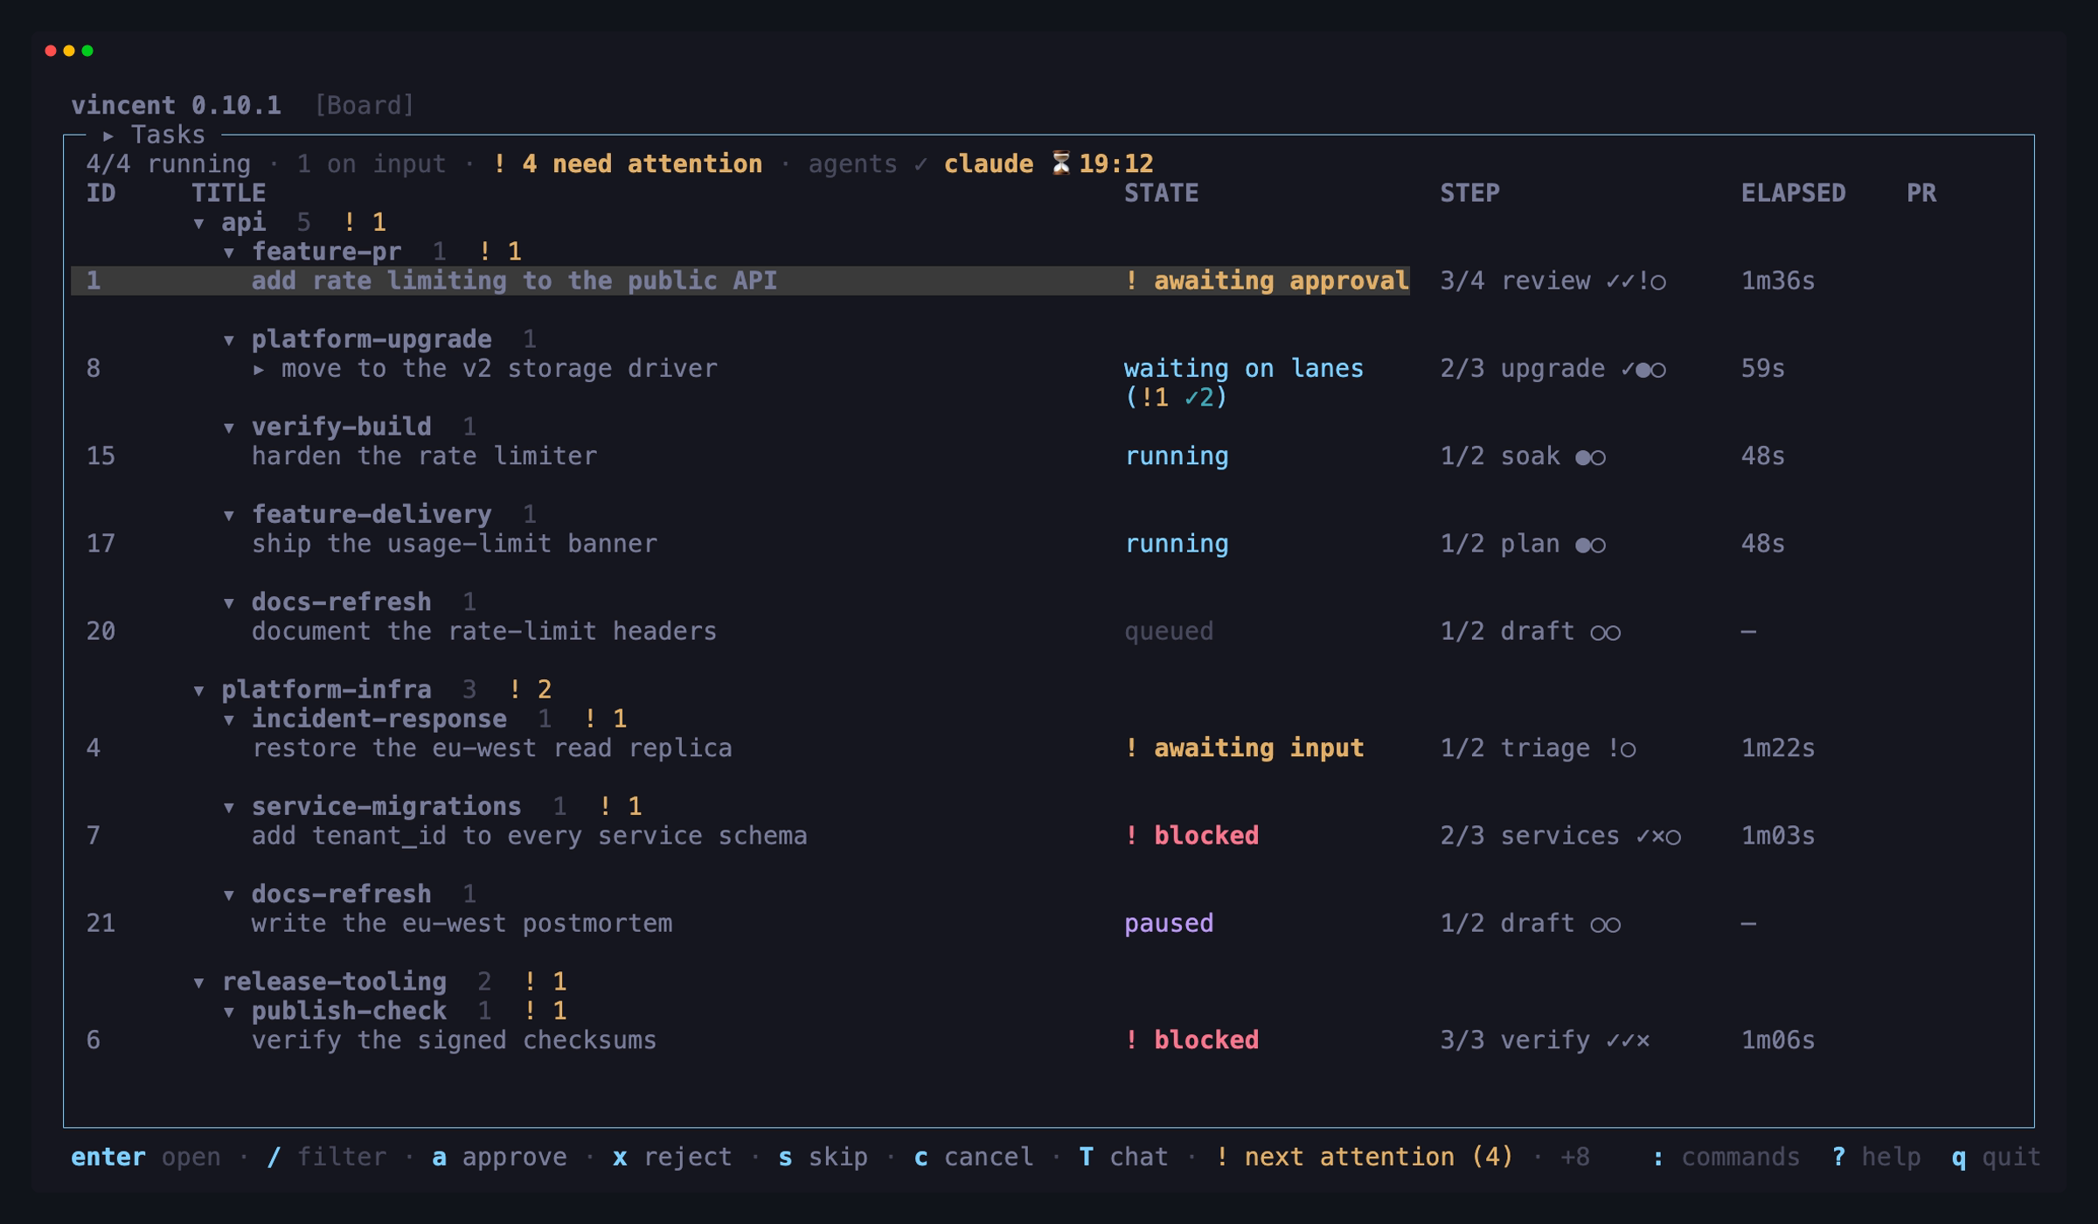
Task: Click the '1/2 triage' step progress icons
Action: [x=1622, y=748]
